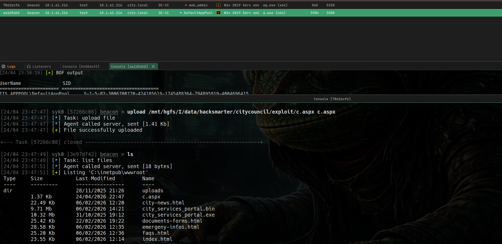Click the beacon link in the ls command line

109,154
